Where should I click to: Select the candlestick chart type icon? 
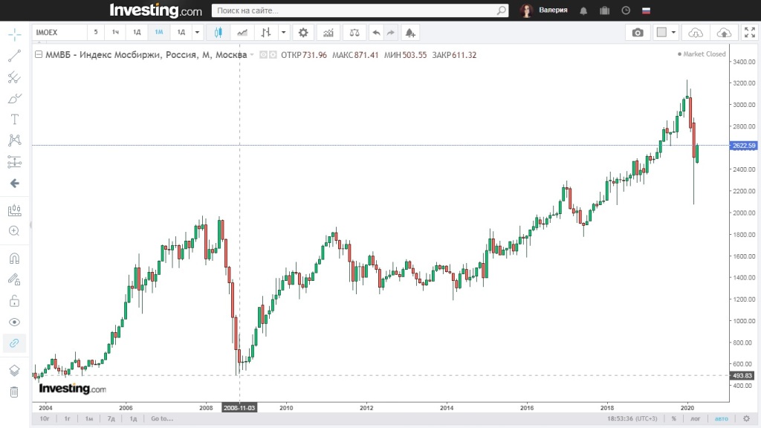218,33
